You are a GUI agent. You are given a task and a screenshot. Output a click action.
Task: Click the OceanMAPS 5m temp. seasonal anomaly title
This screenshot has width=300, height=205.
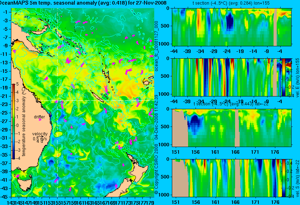83,3
